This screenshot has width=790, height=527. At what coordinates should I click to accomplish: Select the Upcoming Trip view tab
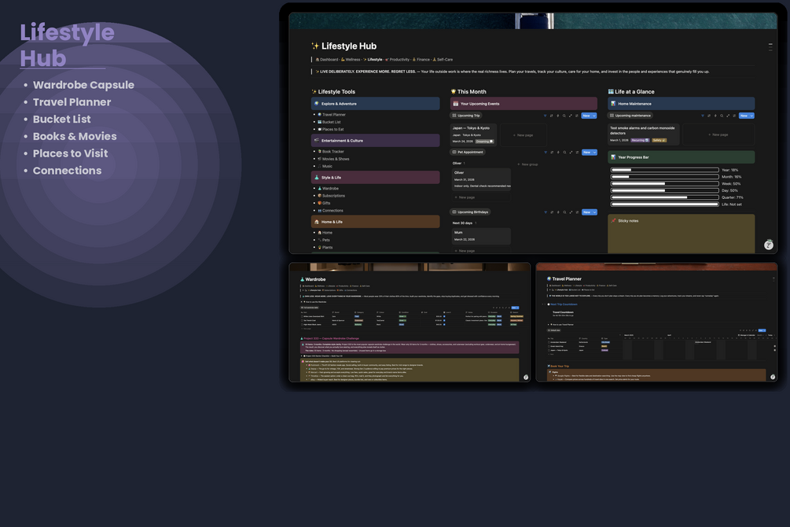tap(466, 116)
